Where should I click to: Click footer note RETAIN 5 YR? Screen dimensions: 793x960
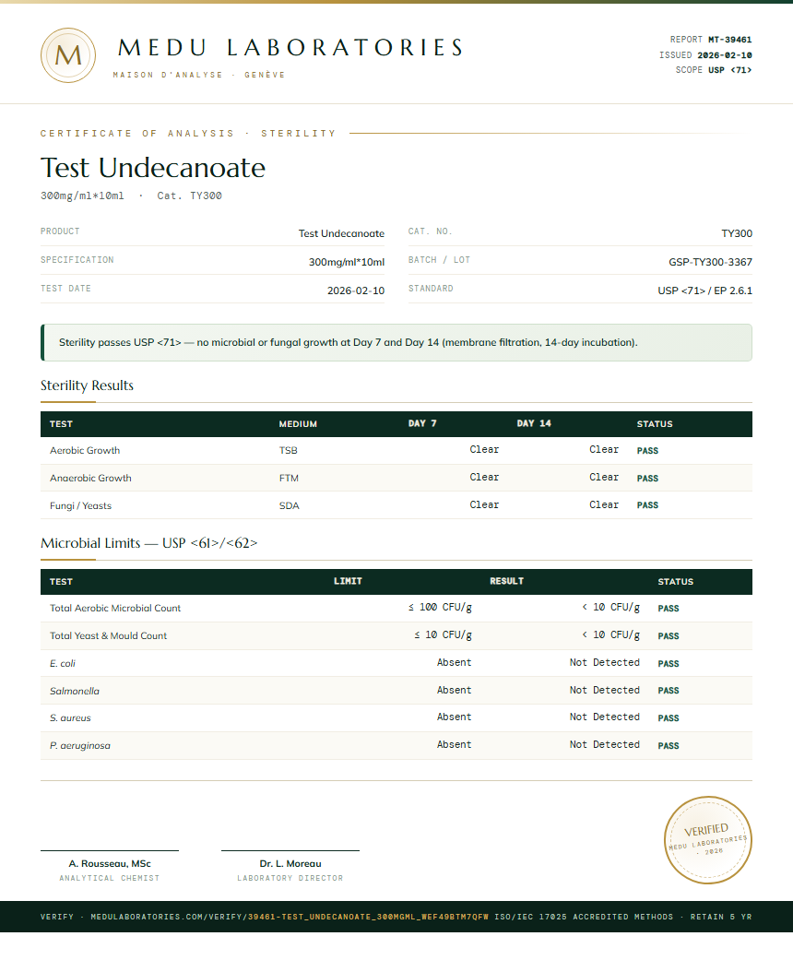click(721, 917)
